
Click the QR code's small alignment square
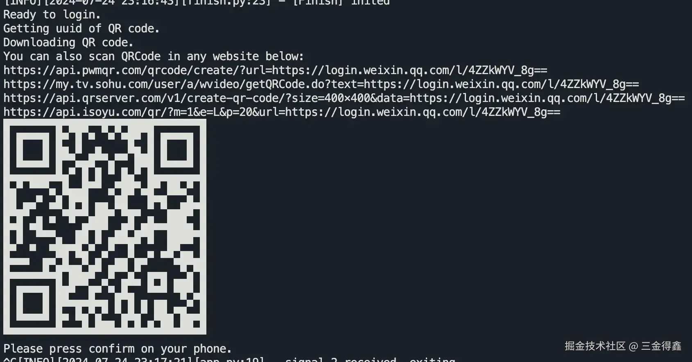click(x=157, y=283)
